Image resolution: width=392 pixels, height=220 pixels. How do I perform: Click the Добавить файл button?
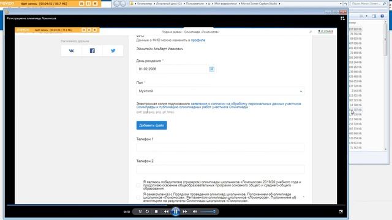151,125
